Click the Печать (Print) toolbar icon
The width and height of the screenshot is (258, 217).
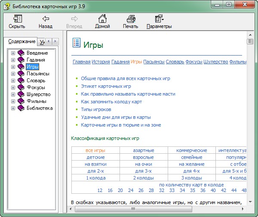[131, 19]
